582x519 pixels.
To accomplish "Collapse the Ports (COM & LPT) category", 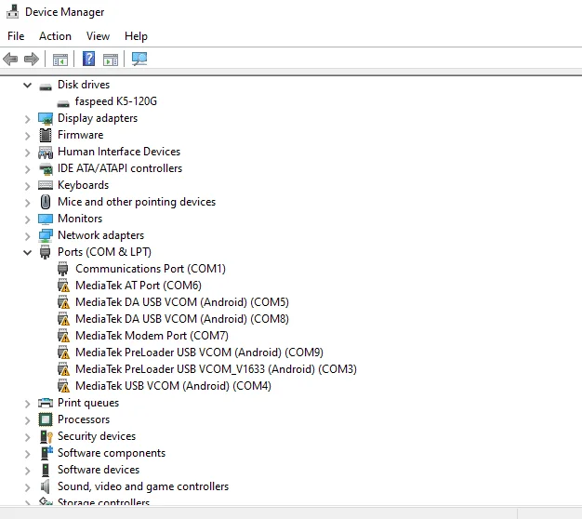I will click(x=28, y=252).
